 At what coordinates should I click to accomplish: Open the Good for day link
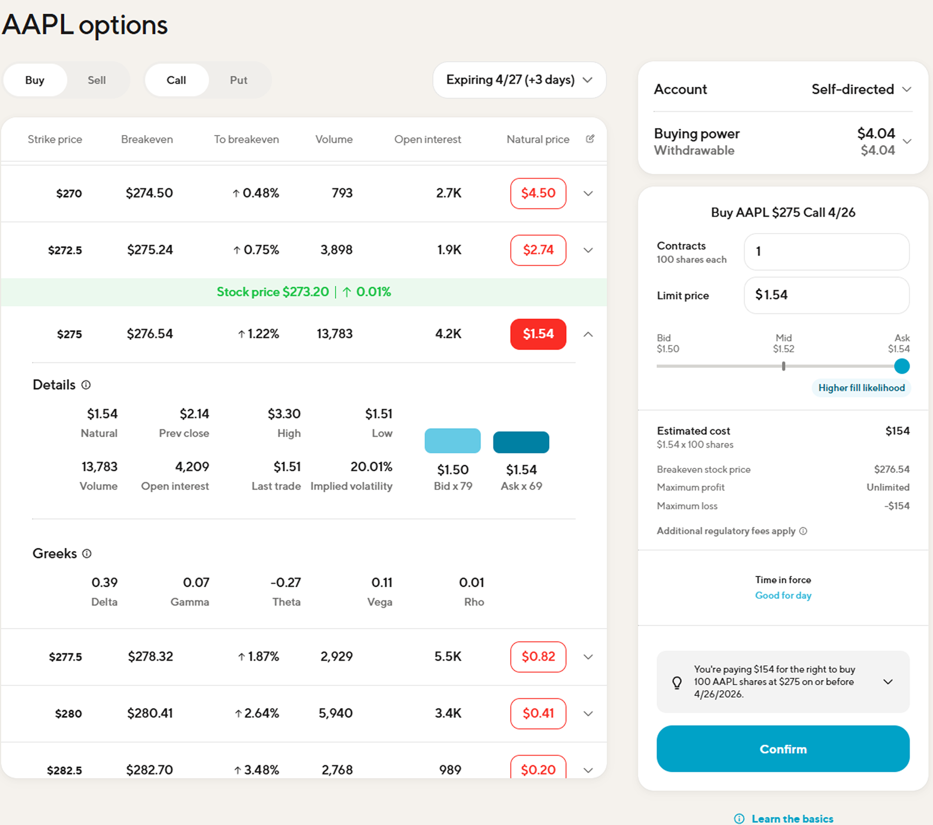pyautogui.click(x=783, y=595)
